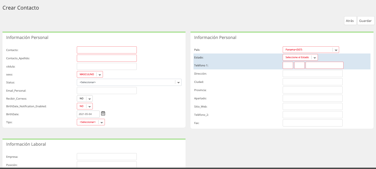Focus the Sitio_Web field
376x169 pixels.
313,106
